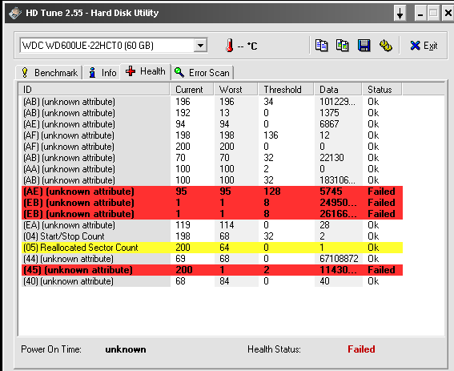Select the Health tab
The height and width of the screenshot is (371, 454).
pyautogui.click(x=146, y=71)
